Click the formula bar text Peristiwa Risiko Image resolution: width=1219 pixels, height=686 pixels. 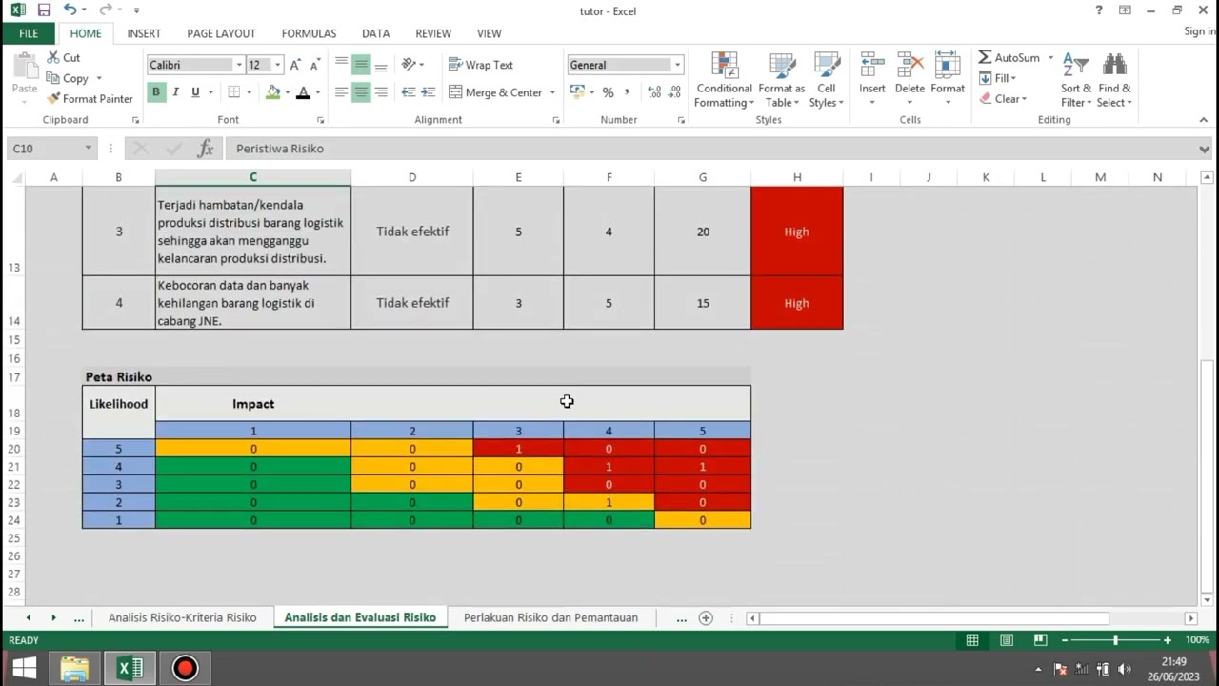(x=280, y=149)
